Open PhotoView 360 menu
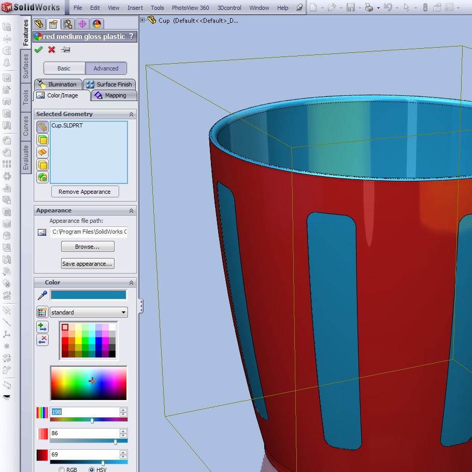This screenshot has height=472, width=472. pyautogui.click(x=190, y=8)
